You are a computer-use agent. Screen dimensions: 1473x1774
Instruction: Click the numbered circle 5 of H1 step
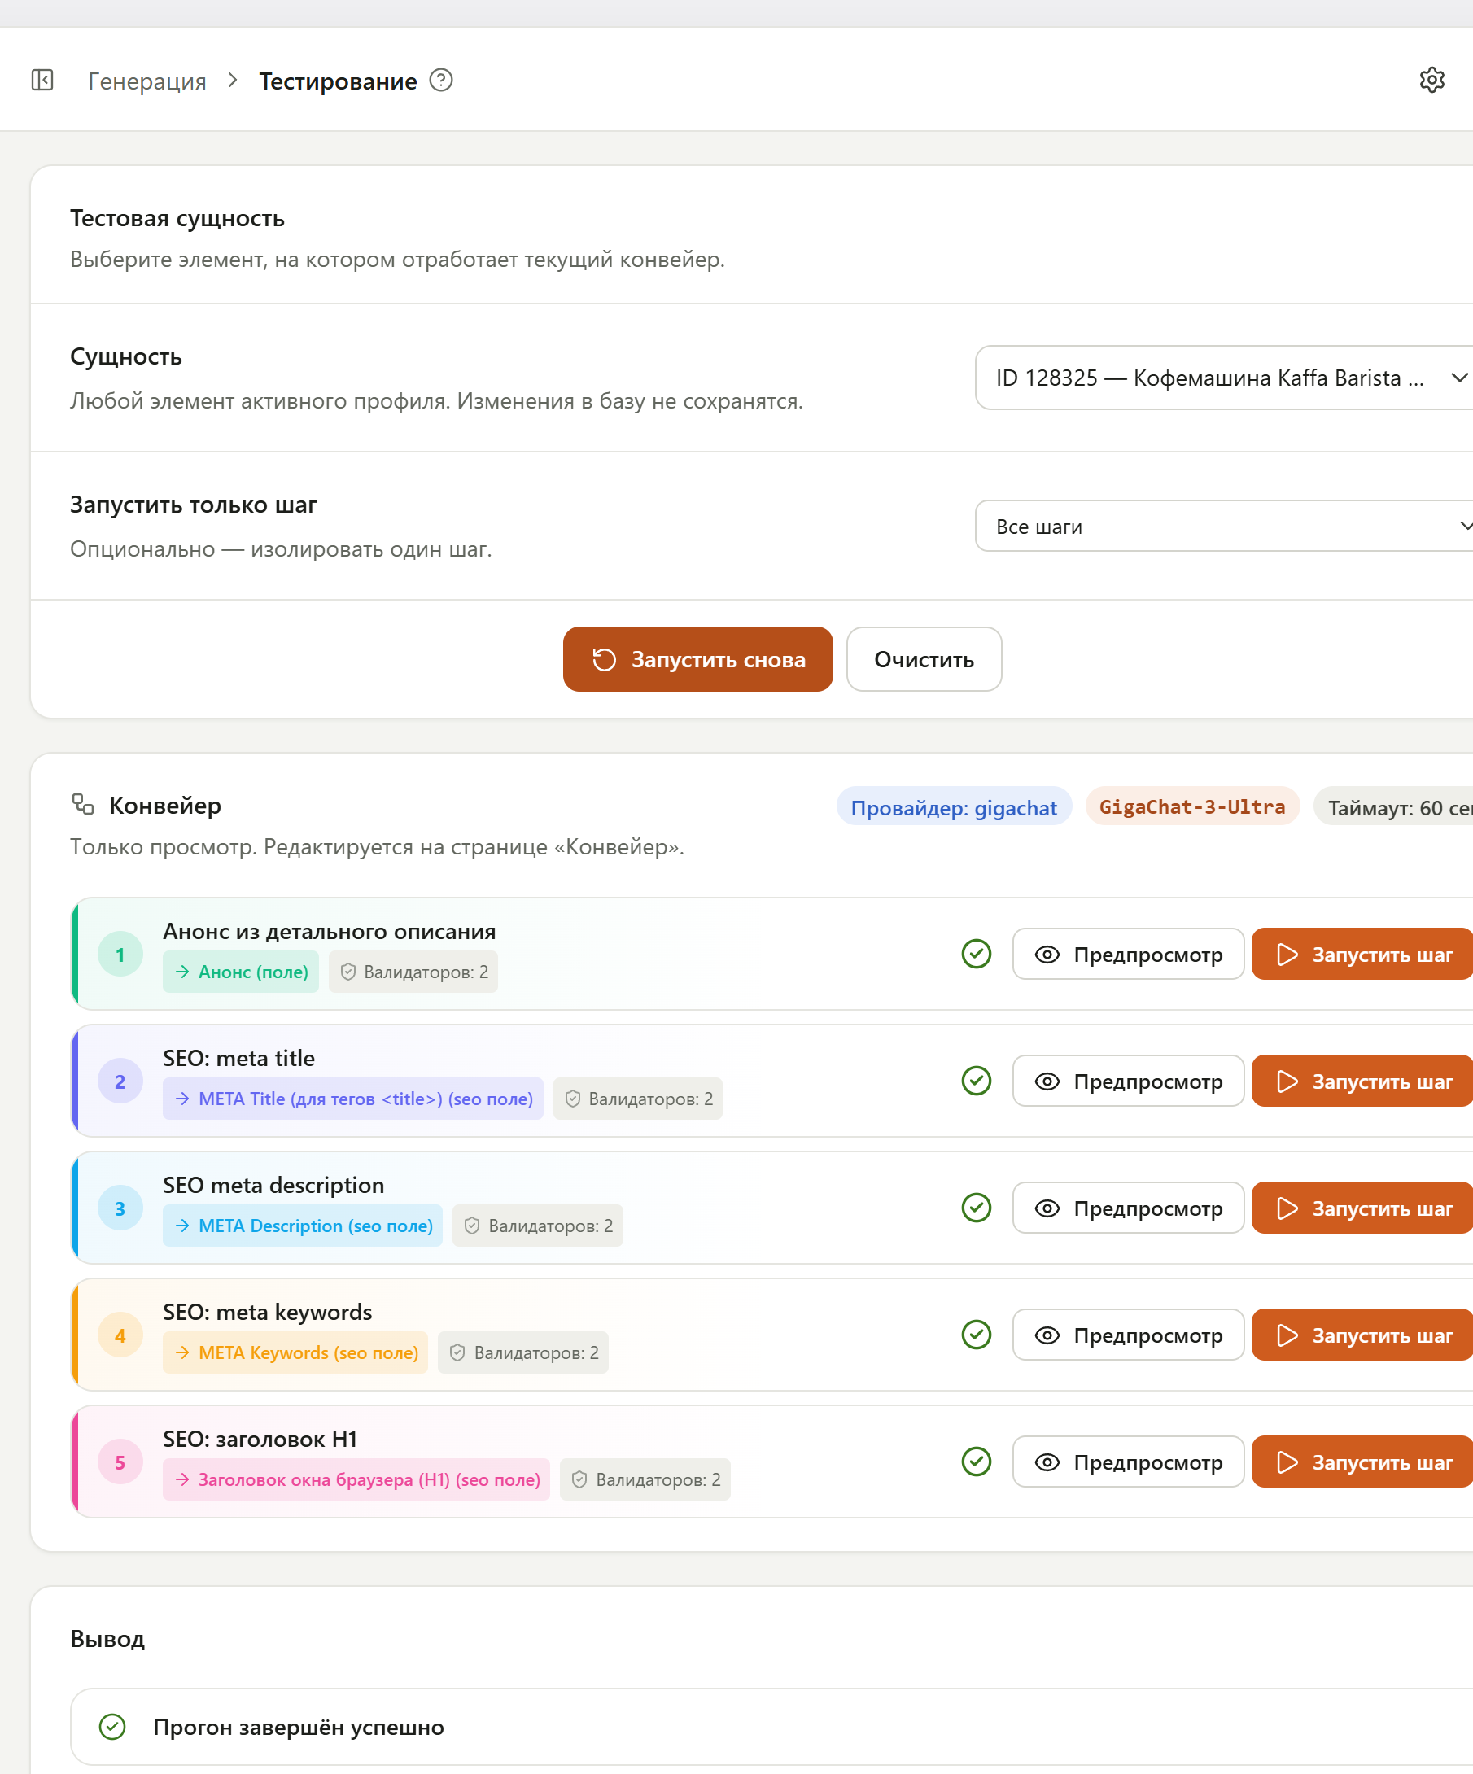[x=120, y=1462]
